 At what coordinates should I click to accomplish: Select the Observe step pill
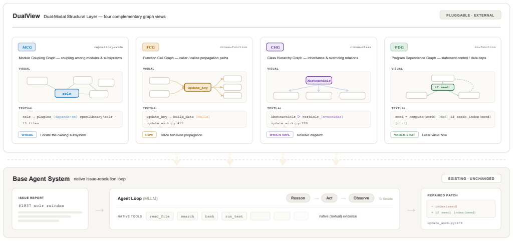(361, 198)
